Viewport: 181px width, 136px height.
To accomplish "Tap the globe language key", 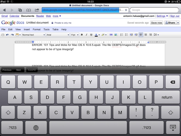I will click(x=36, y=128).
